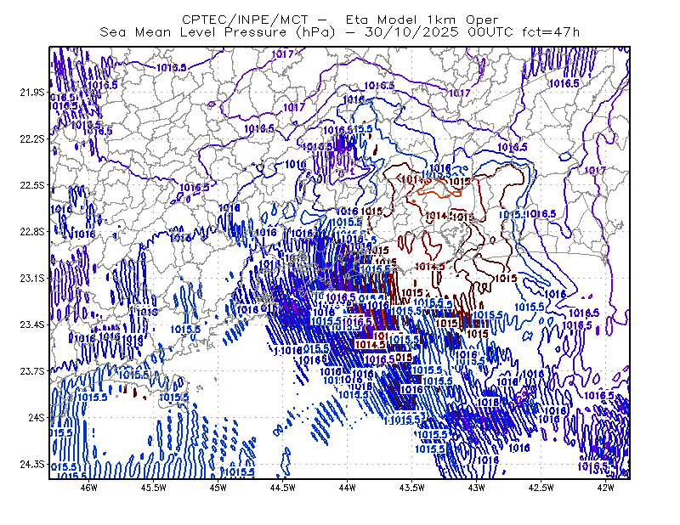Click the Sea Mean Level Pressure subtitle
The height and width of the screenshot is (525, 680).
(x=340, y=32)
